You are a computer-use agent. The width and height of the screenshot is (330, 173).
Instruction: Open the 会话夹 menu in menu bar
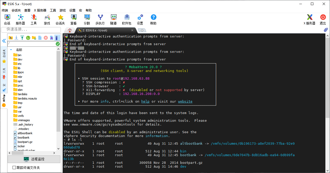[x=16, y=10]
